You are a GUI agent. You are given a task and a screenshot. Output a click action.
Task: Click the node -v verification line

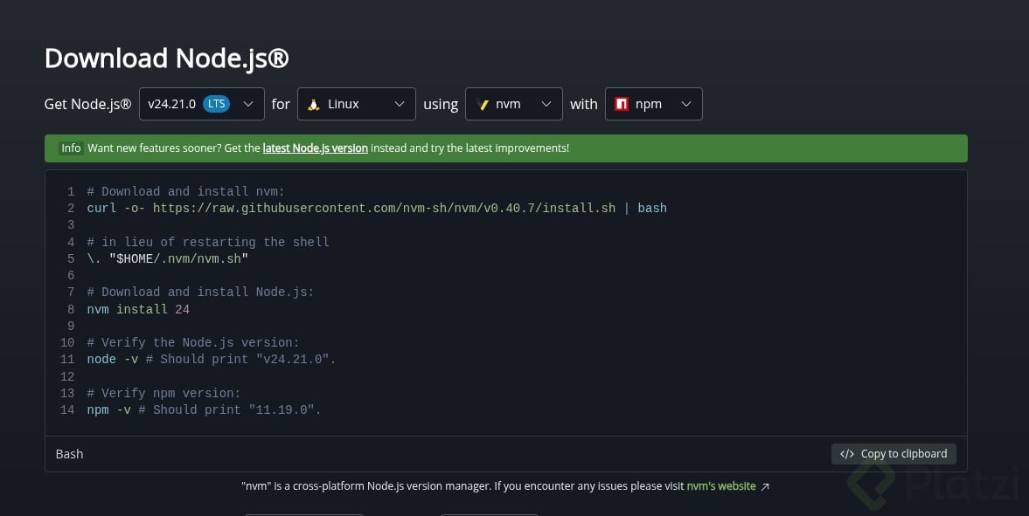point(212,360)
